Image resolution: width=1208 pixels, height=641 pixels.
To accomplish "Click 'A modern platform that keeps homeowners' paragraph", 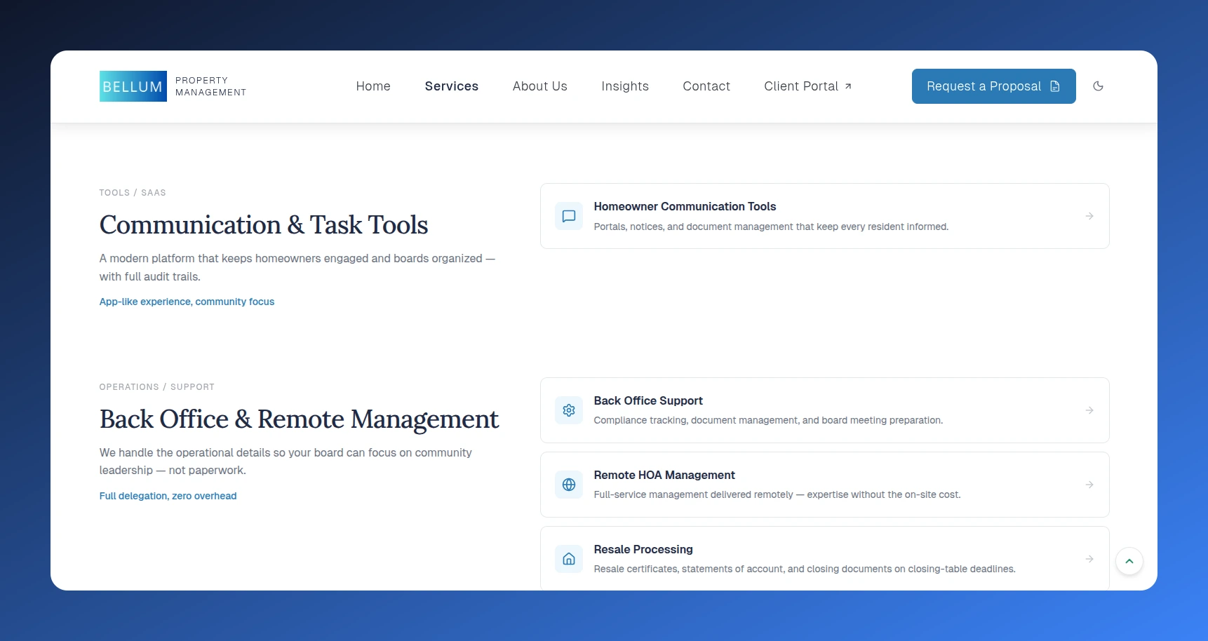I will click(x=297, y=267).
